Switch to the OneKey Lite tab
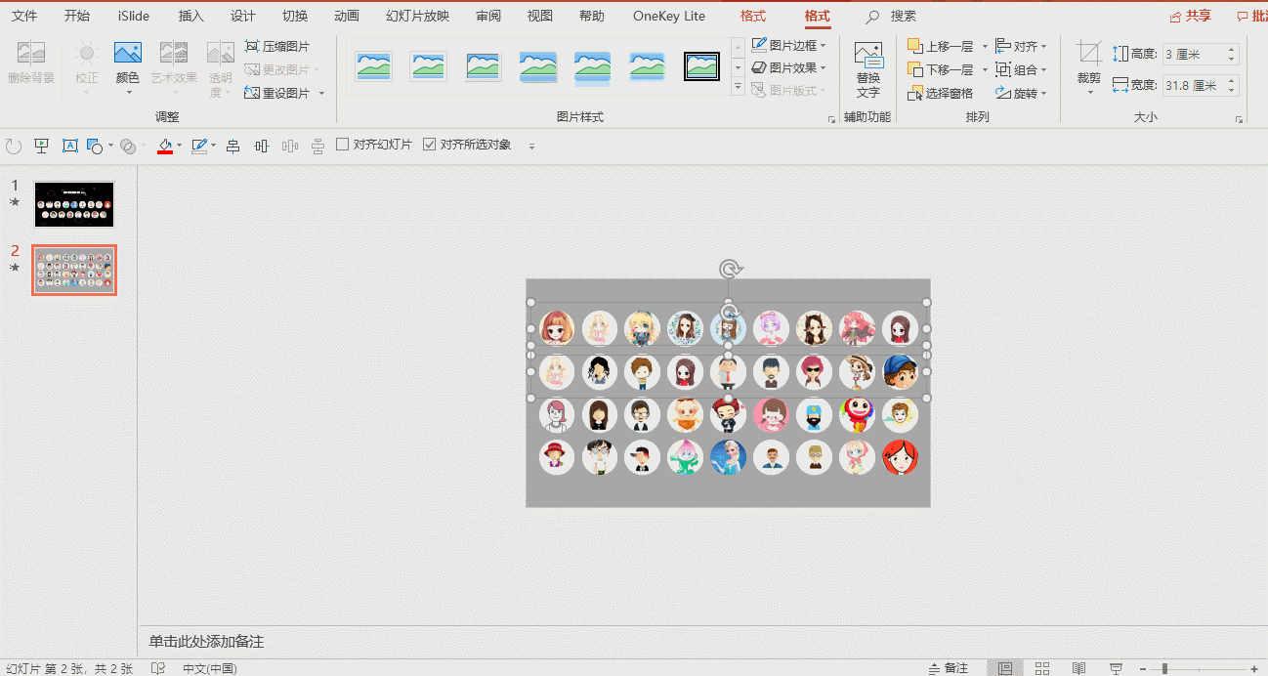The image size is (1268, 676). (669, 16)
